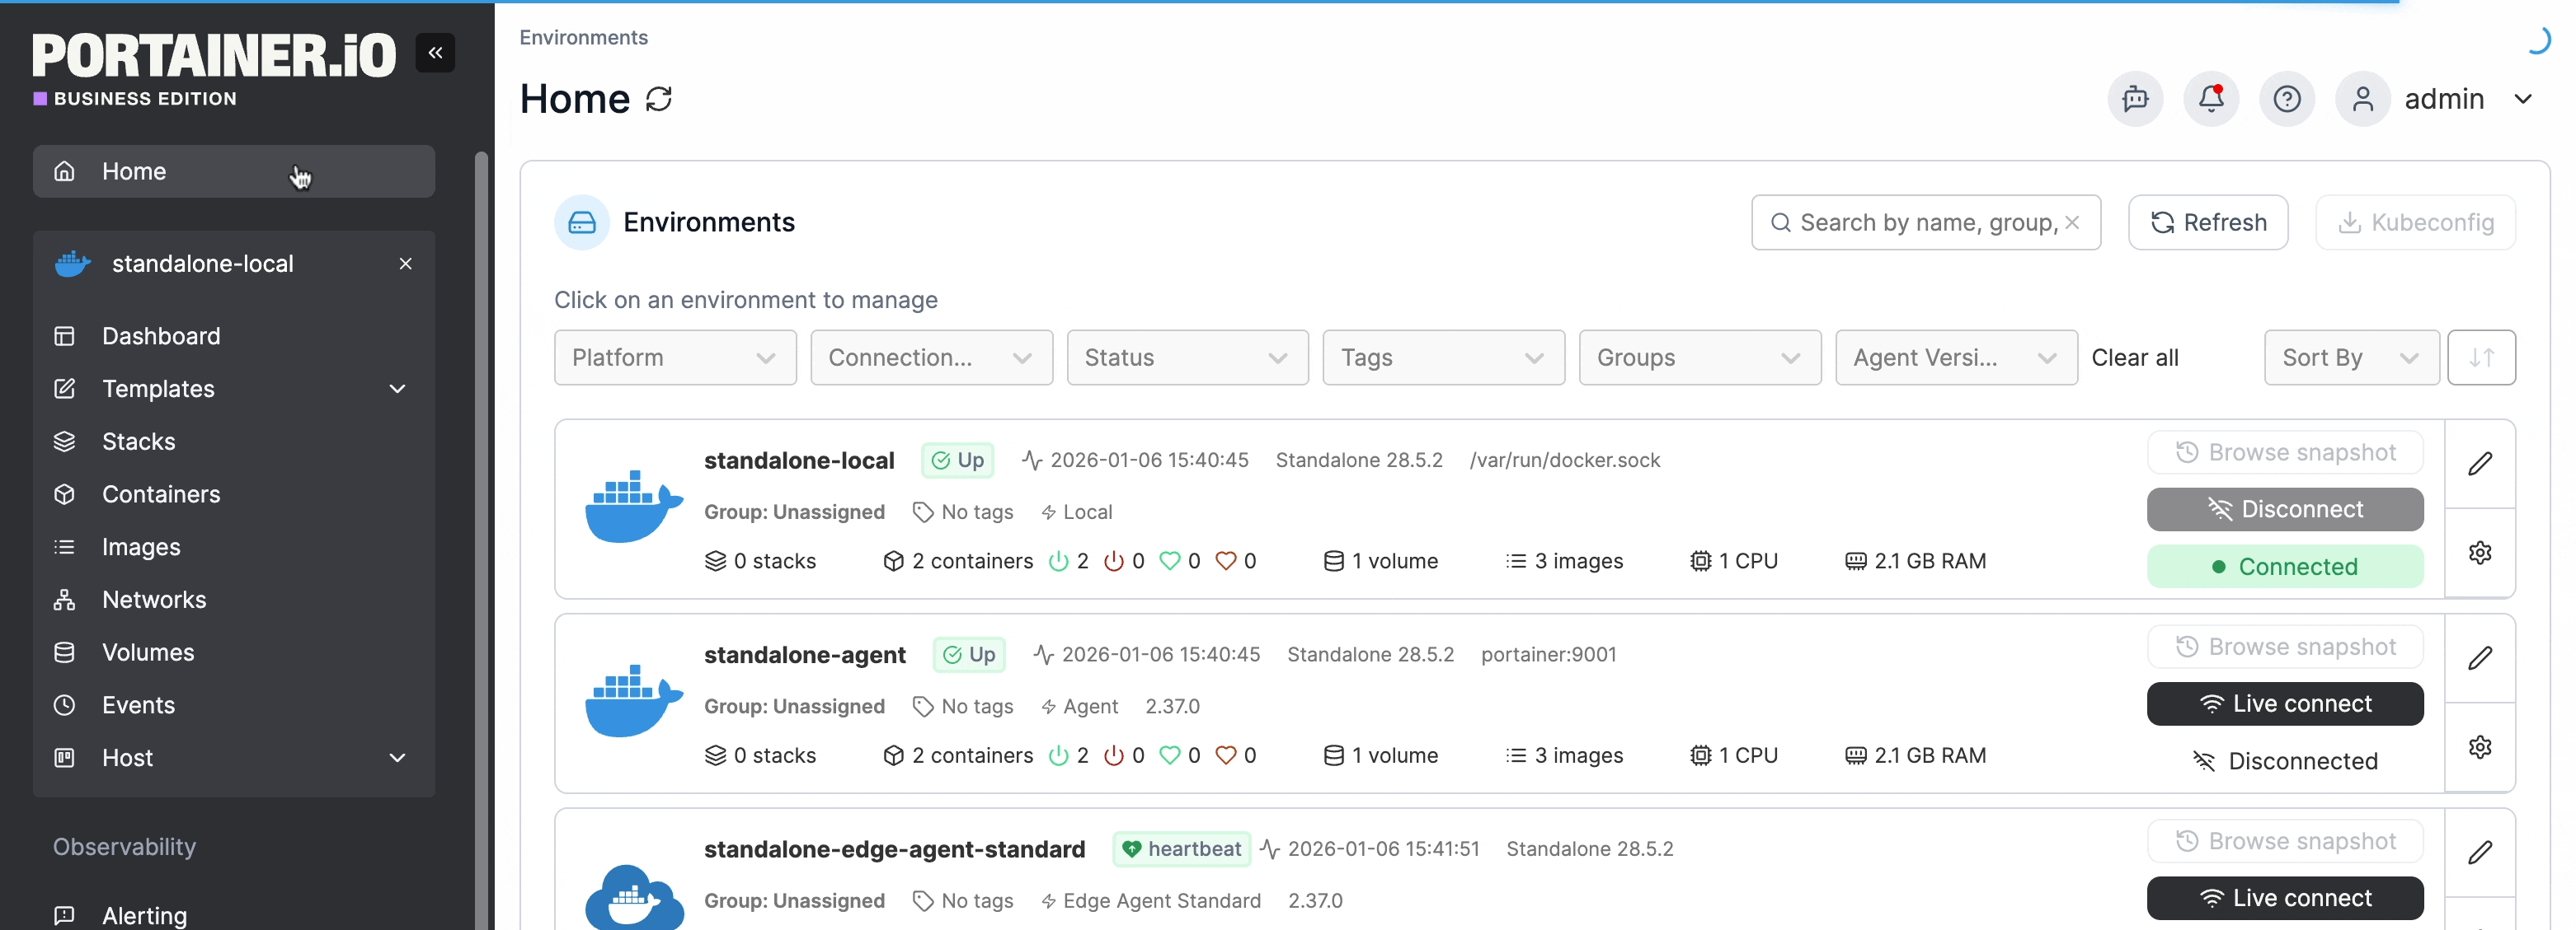Edit standalone-local via pencil icon
This screenshot has height=930, width=2576.
tap(2479, 465)
